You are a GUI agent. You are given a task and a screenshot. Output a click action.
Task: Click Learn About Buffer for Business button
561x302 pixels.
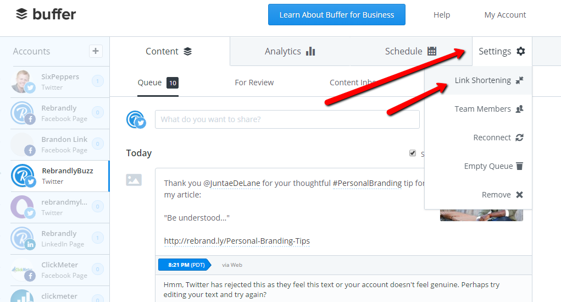click(337, 15)
